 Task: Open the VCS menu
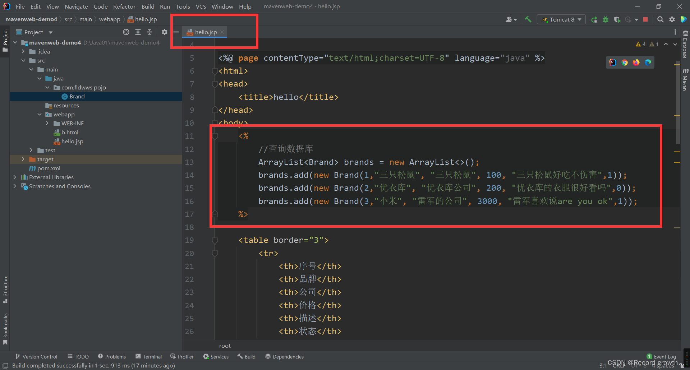[201, 6]
